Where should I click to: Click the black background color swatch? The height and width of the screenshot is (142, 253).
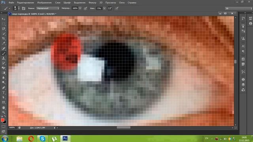pyautogui.click(x=5, y=122)
